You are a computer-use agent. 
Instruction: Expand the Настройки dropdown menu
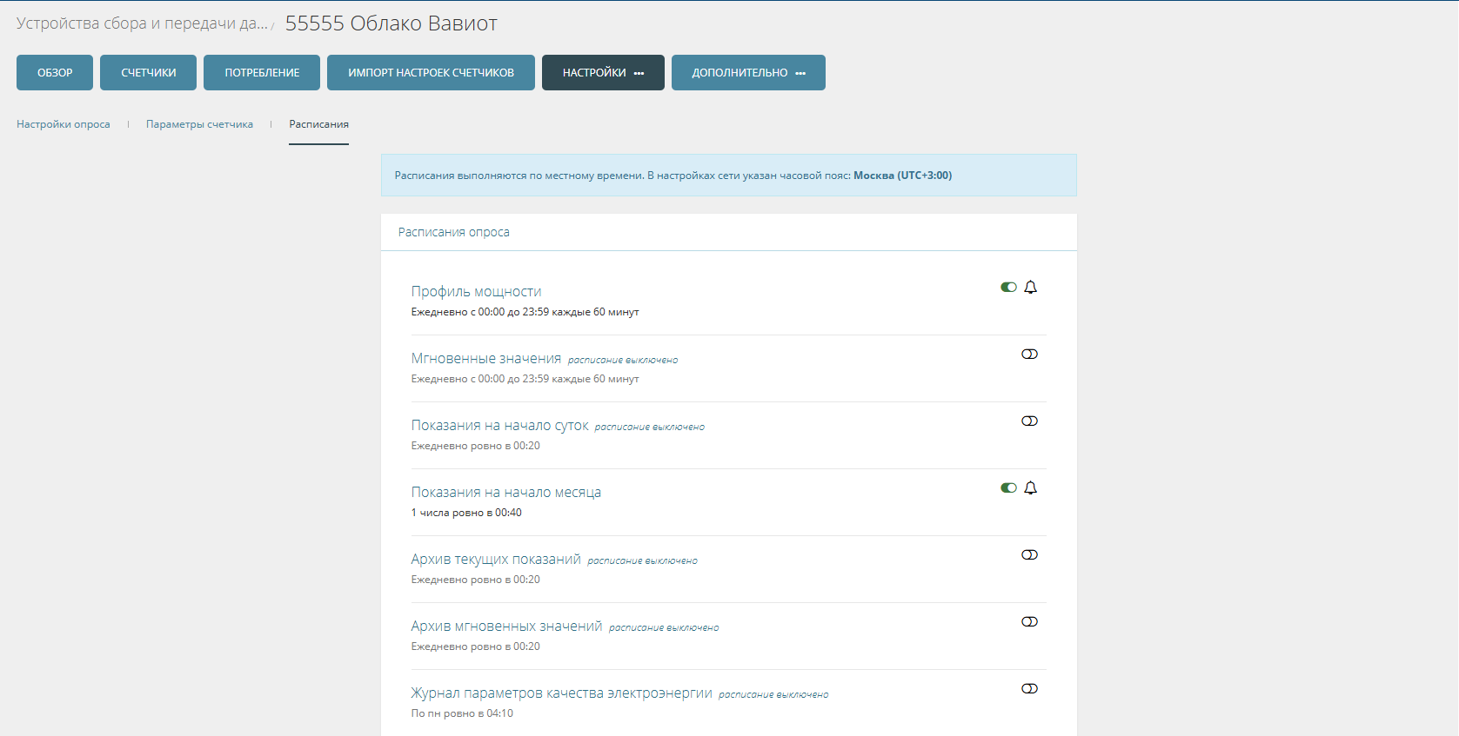[603, 73]
